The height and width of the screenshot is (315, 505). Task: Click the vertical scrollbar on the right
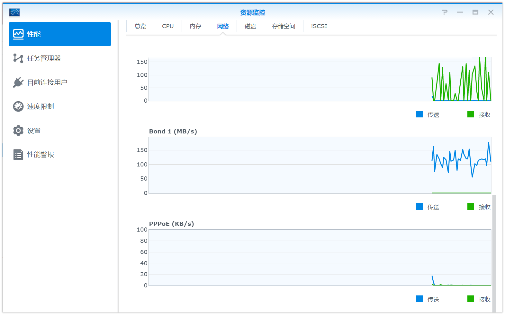pos(494,253)
